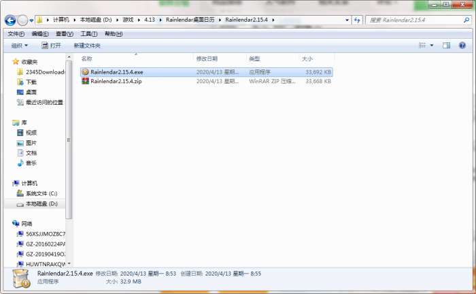This screenshot has width=476, height=294.
Task: Click the 大小: 32.9 MB details text
Action: [124, 282]
